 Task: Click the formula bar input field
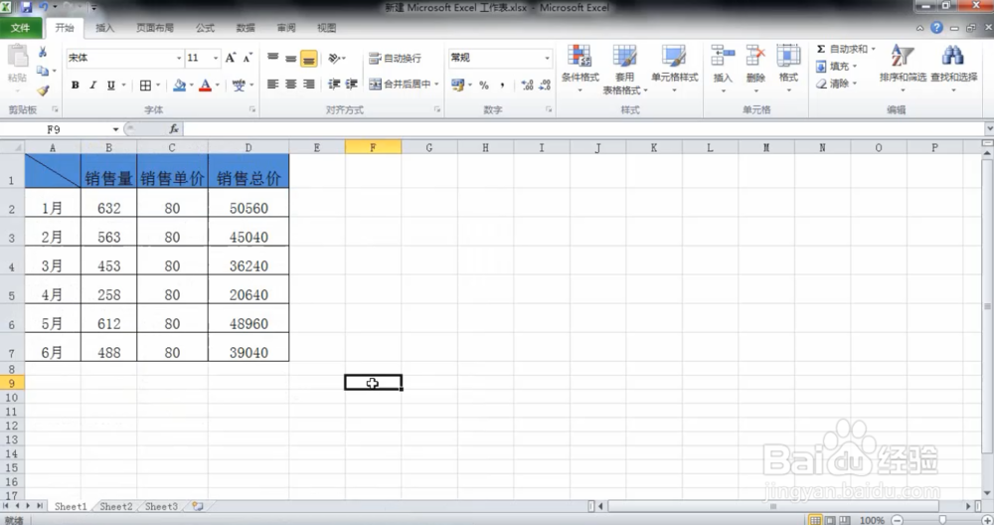584,129
